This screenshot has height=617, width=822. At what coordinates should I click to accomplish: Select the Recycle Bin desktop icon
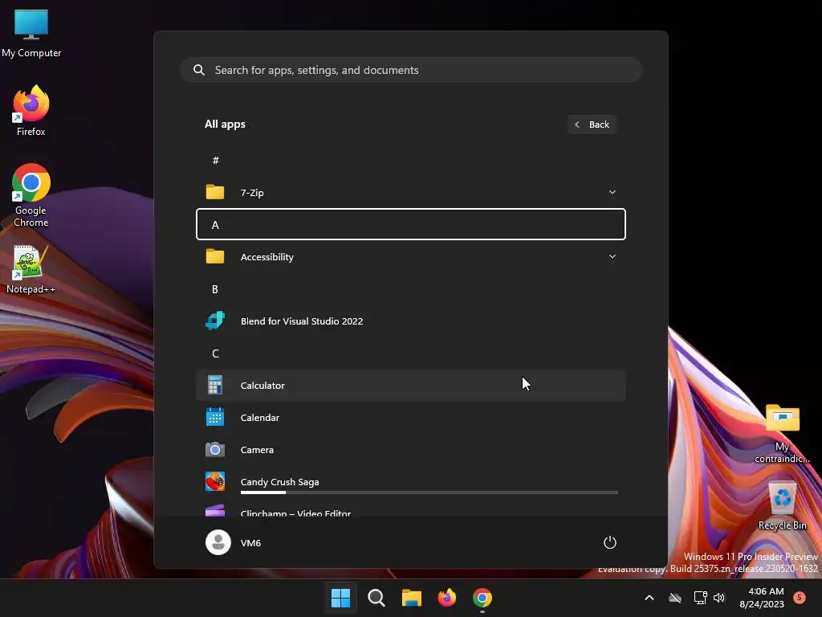point(782,505)
